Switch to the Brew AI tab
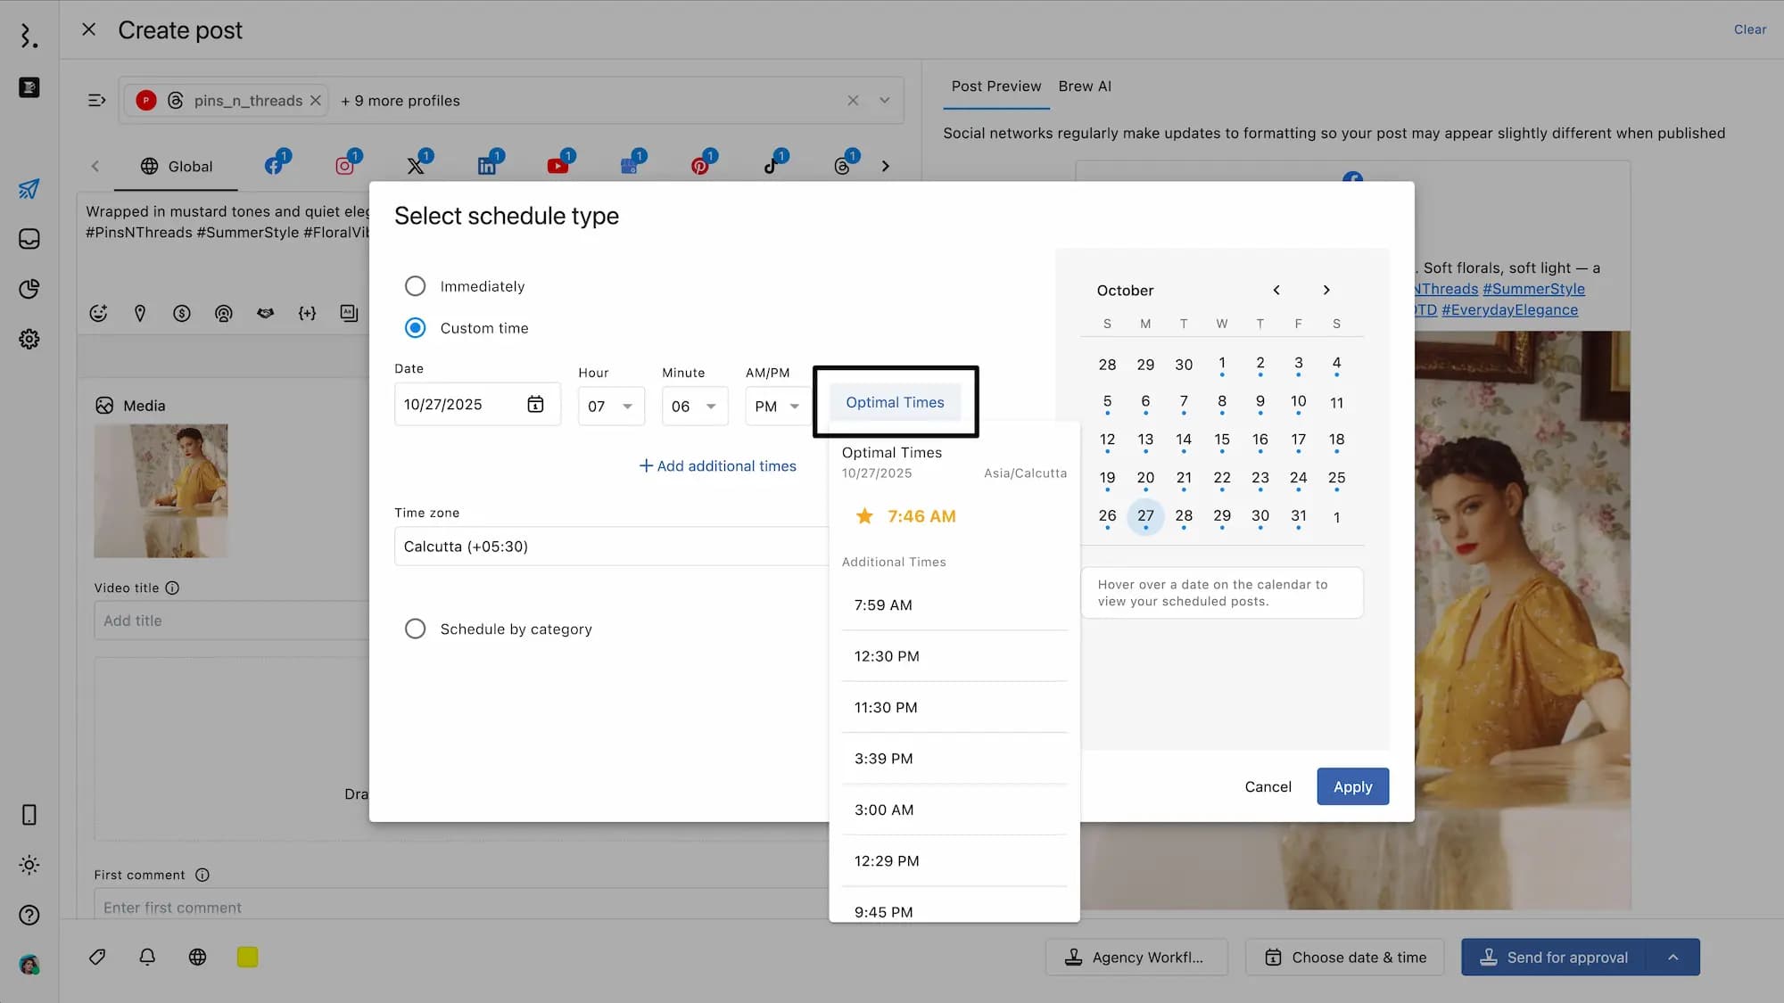This screenshot has height=1003, width=1784. point(1084,86)
